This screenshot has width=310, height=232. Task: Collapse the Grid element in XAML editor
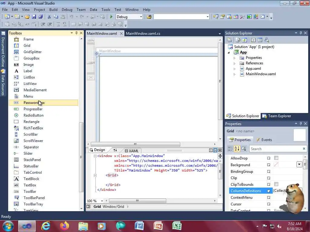click(x=95, y=175)
